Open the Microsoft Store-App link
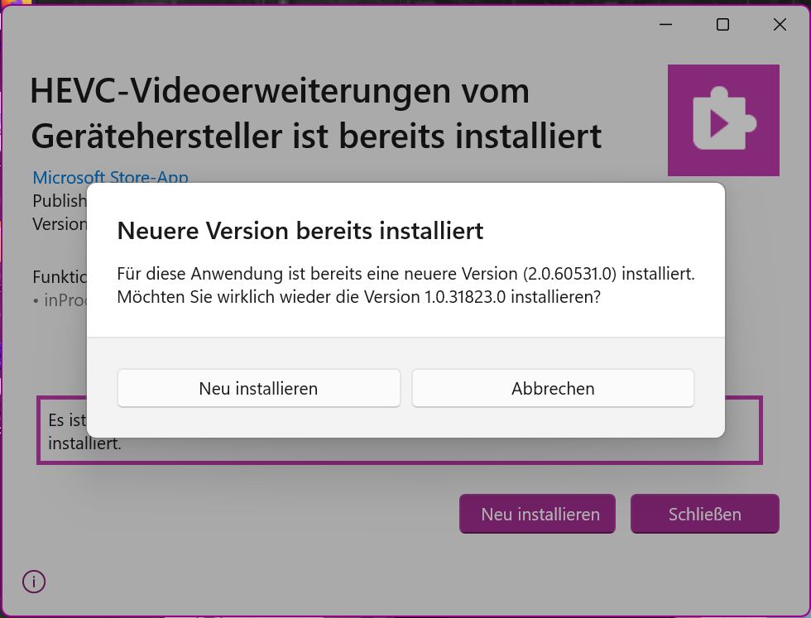The height and width of the screenshot is (618, 811). coord(110,177)
